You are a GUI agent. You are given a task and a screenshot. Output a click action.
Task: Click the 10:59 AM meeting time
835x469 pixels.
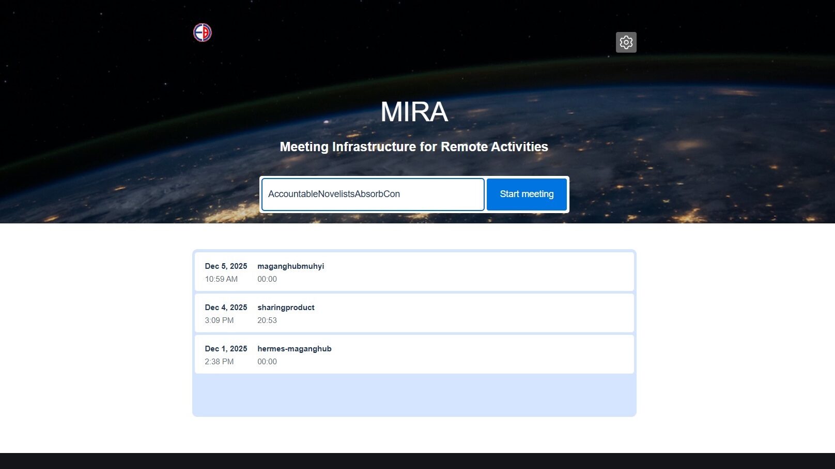221,279
